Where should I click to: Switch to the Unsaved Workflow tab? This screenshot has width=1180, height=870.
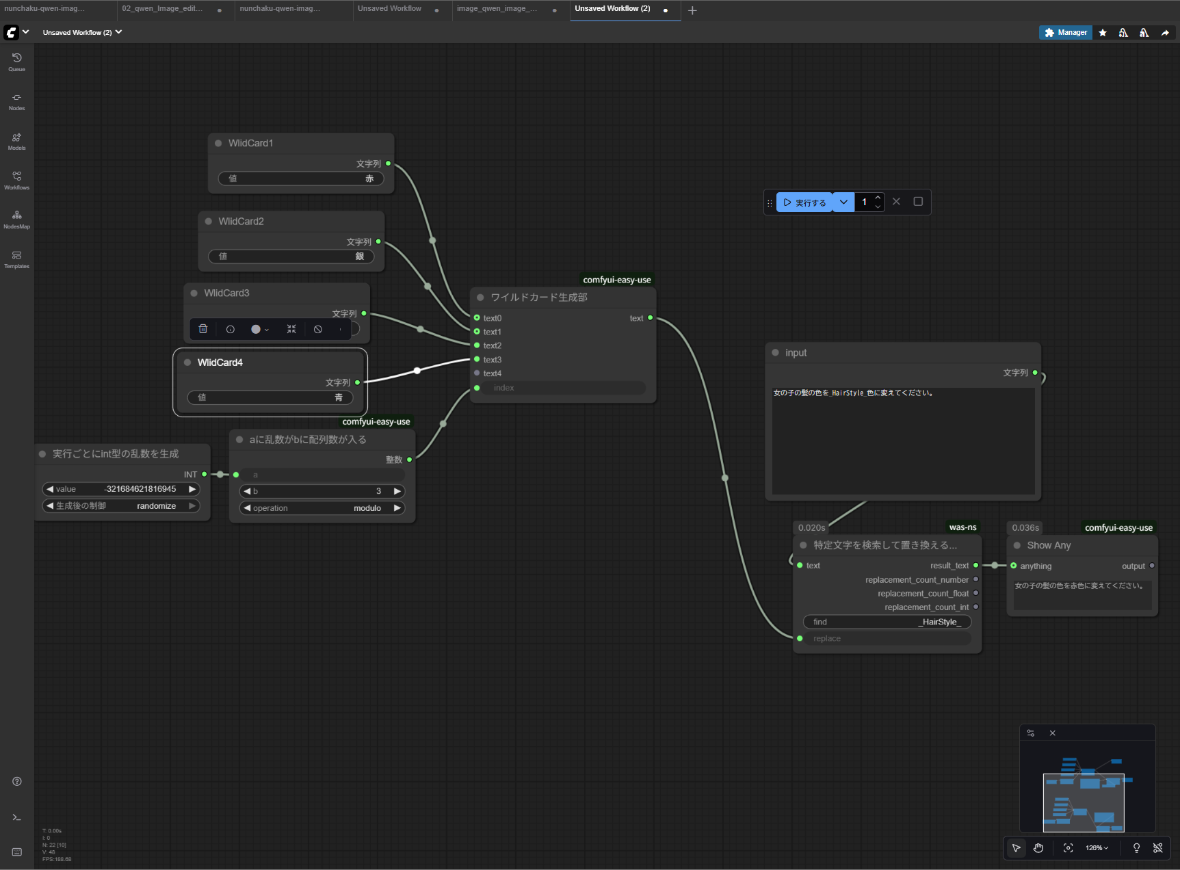[389, 9]
